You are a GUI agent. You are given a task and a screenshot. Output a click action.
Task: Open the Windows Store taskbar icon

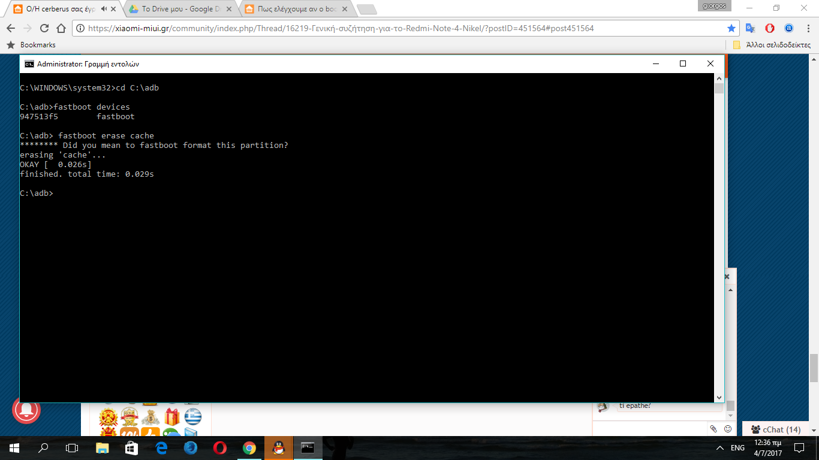132,447
